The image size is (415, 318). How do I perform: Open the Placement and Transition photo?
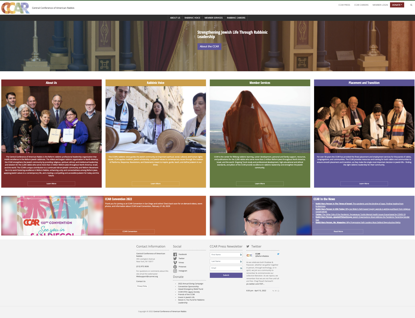(x=364, y=120)
